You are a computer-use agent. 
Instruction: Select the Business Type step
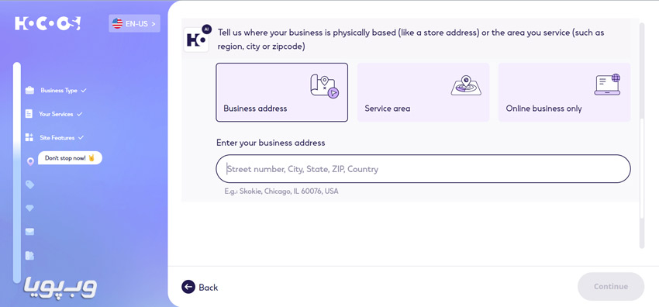(59, 90)
